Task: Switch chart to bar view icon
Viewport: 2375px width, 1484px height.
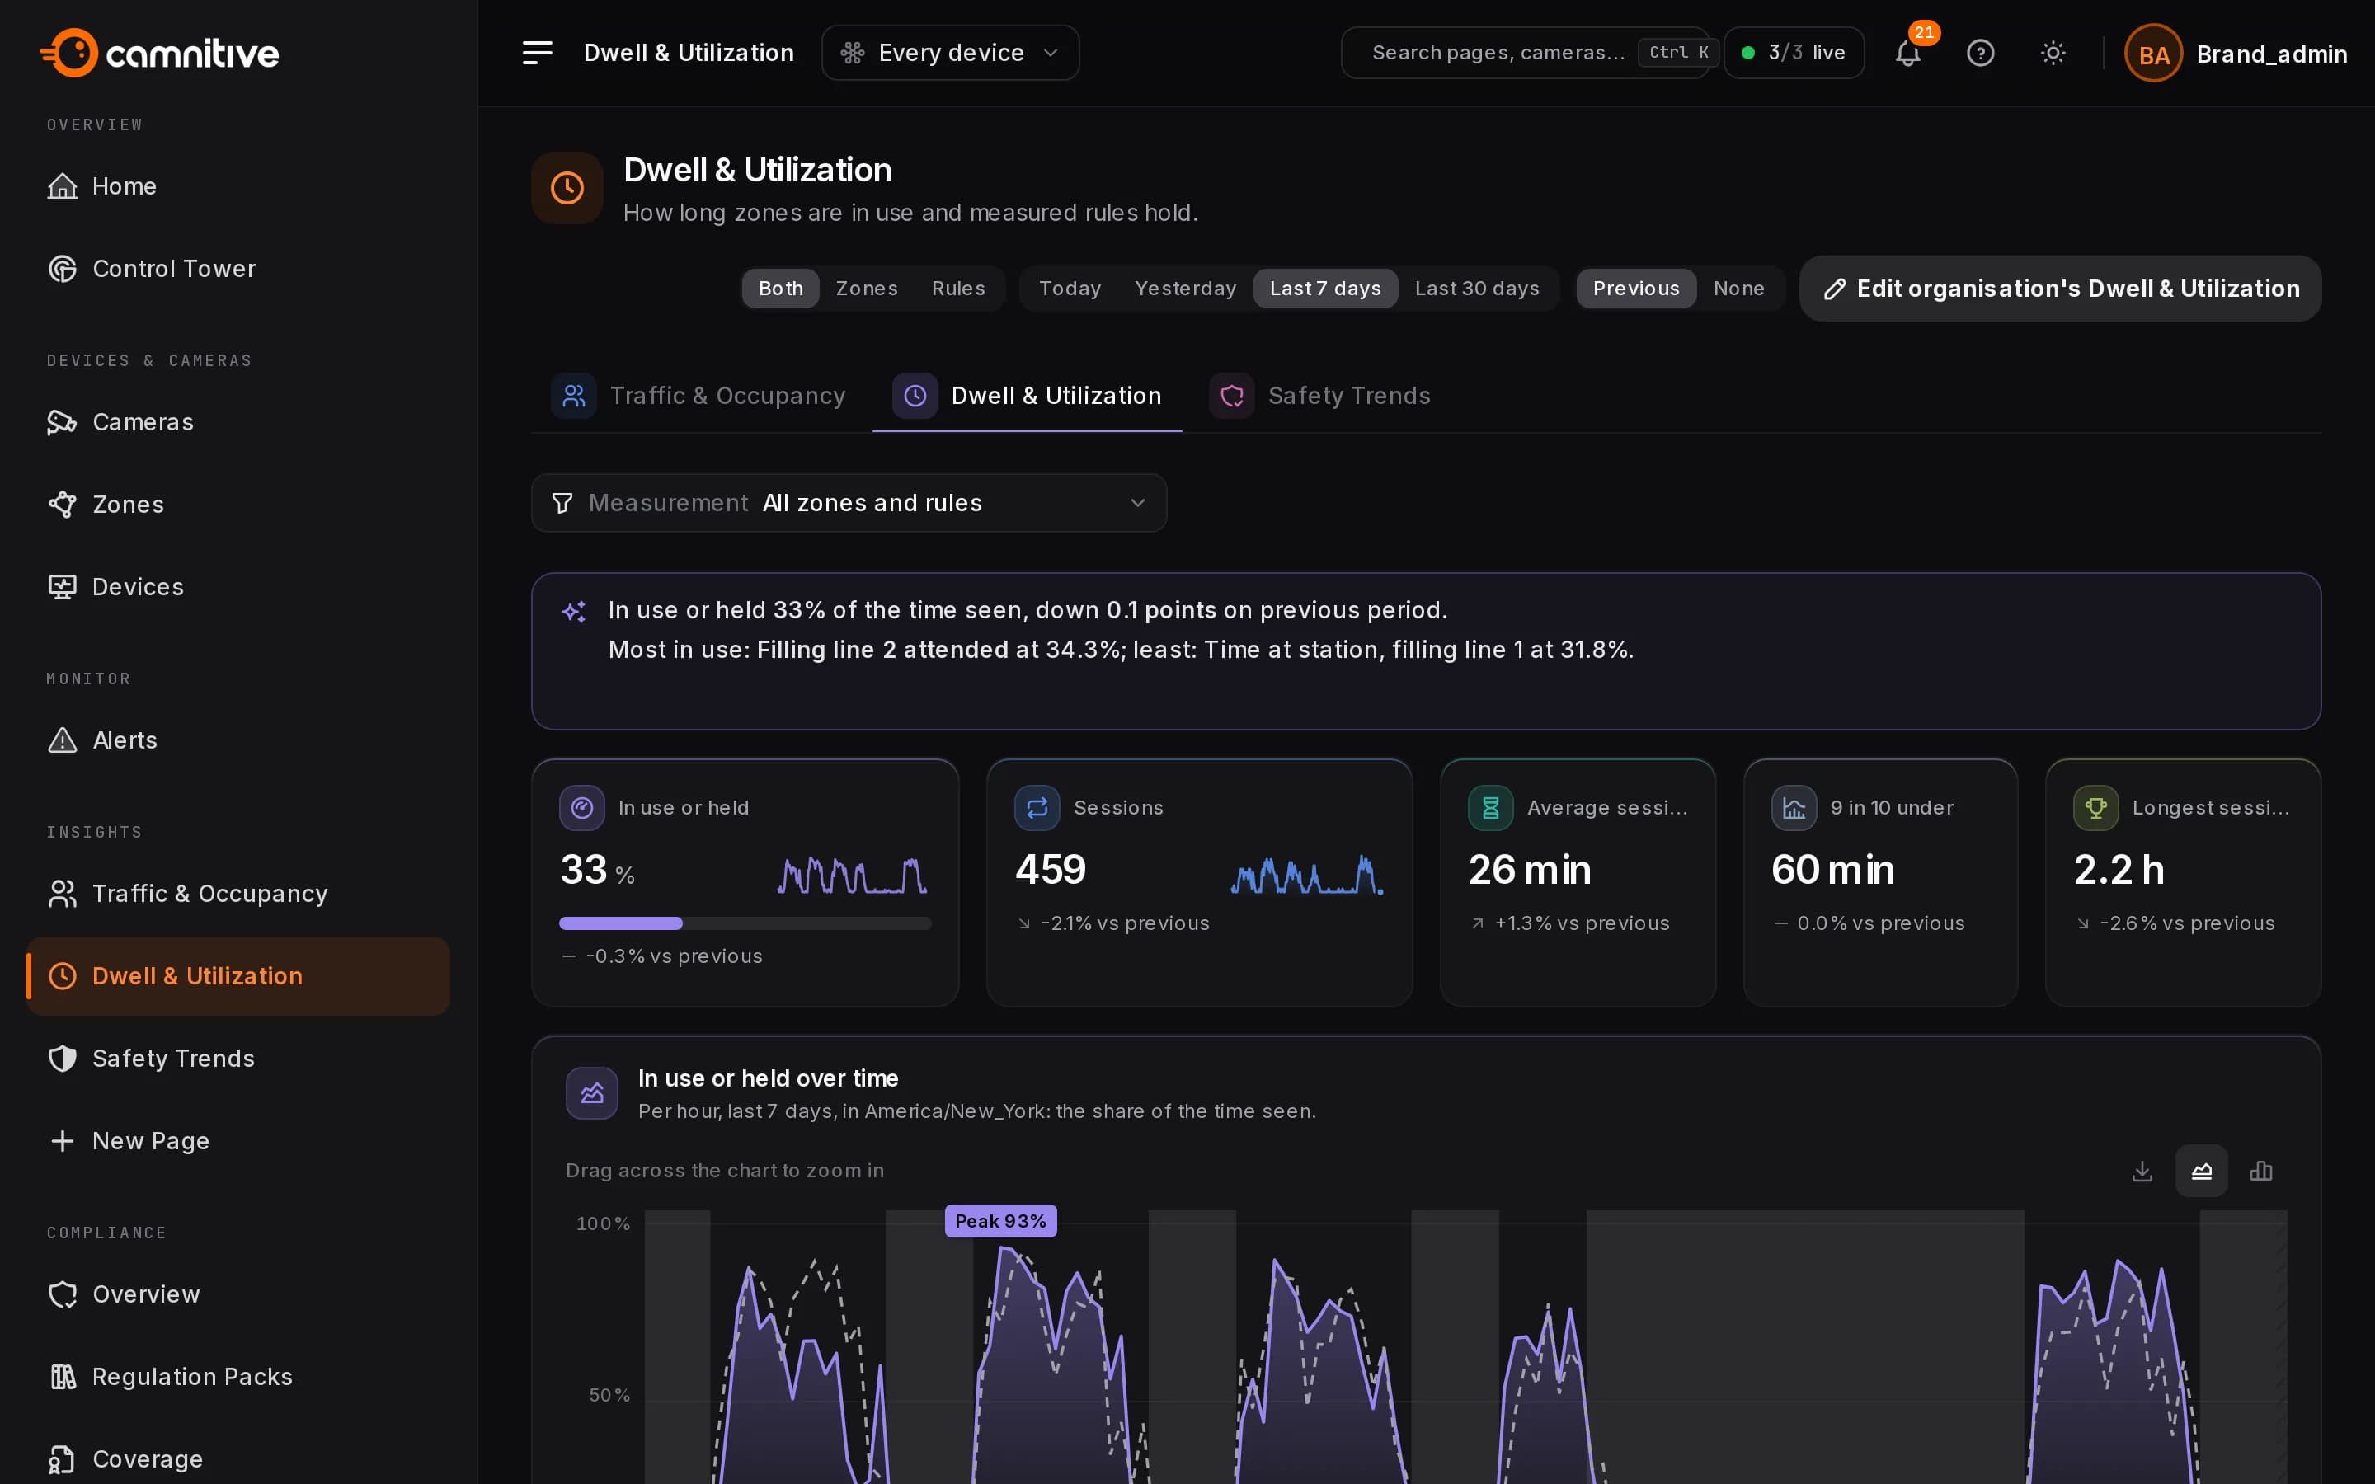Action: tap(2261, 1171)
